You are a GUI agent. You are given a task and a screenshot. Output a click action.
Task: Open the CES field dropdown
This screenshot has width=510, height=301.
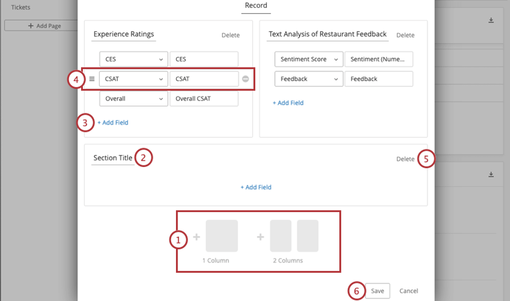(134, 59)
